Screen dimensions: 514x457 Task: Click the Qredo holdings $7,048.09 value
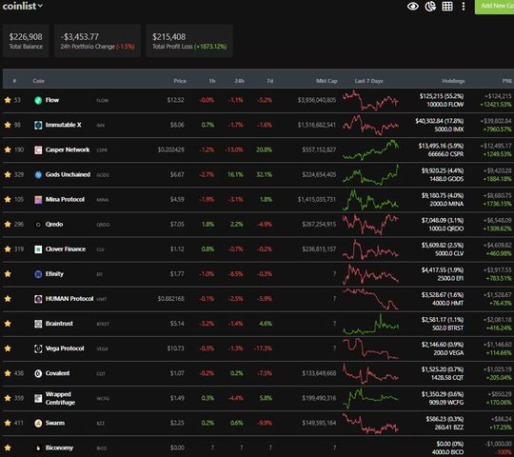(x=443, y=220)
